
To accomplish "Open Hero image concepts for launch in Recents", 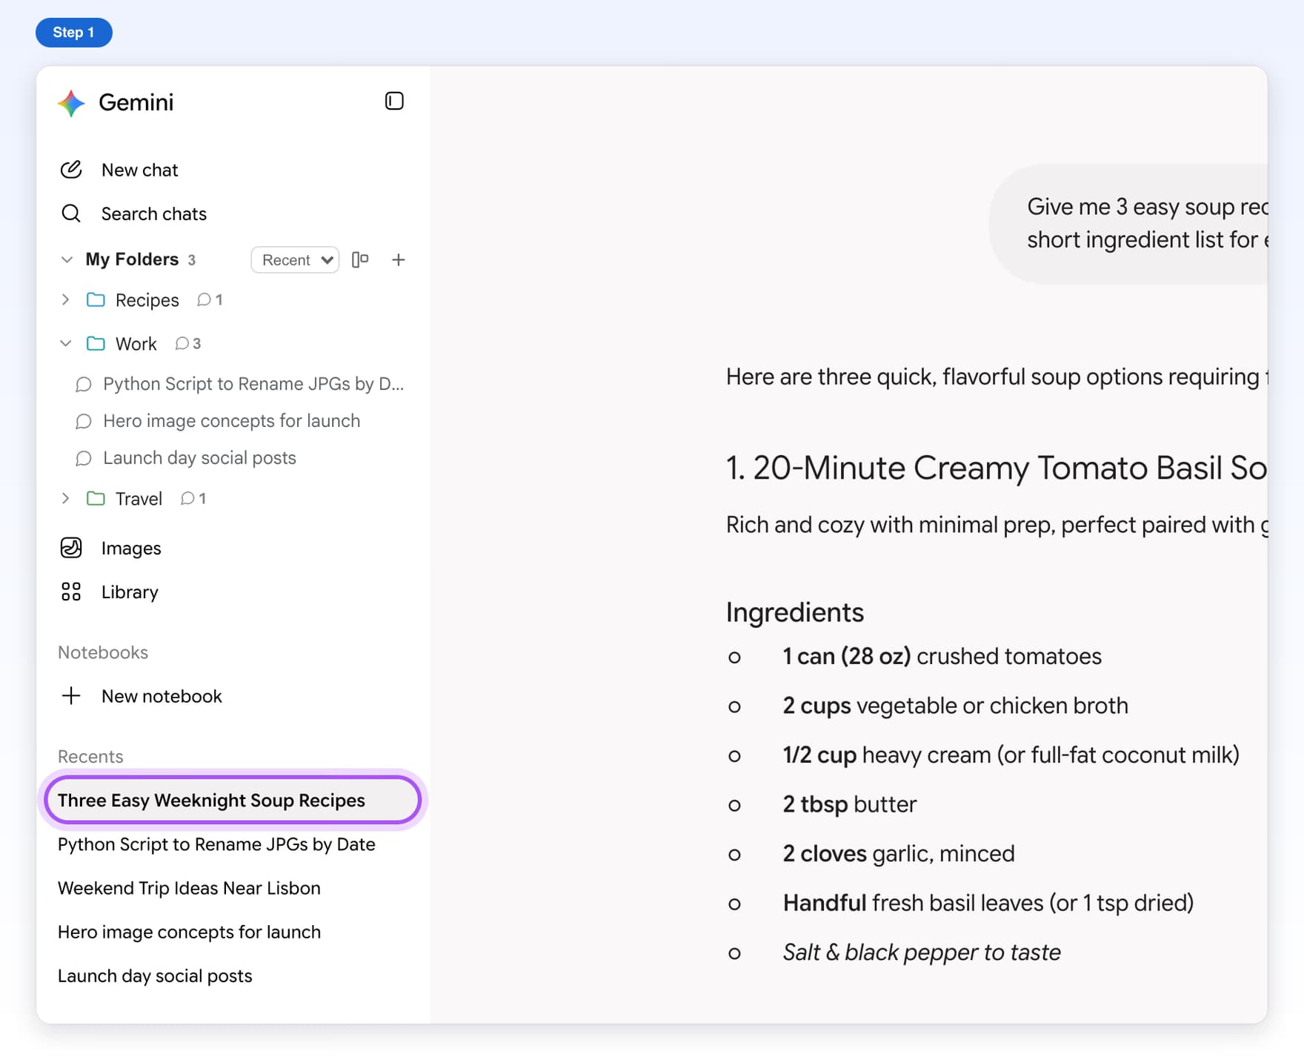I will [x=189, y=932].
